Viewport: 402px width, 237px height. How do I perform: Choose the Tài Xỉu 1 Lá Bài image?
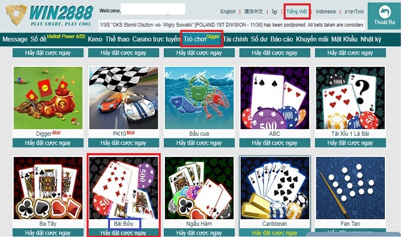click(351, 98)
